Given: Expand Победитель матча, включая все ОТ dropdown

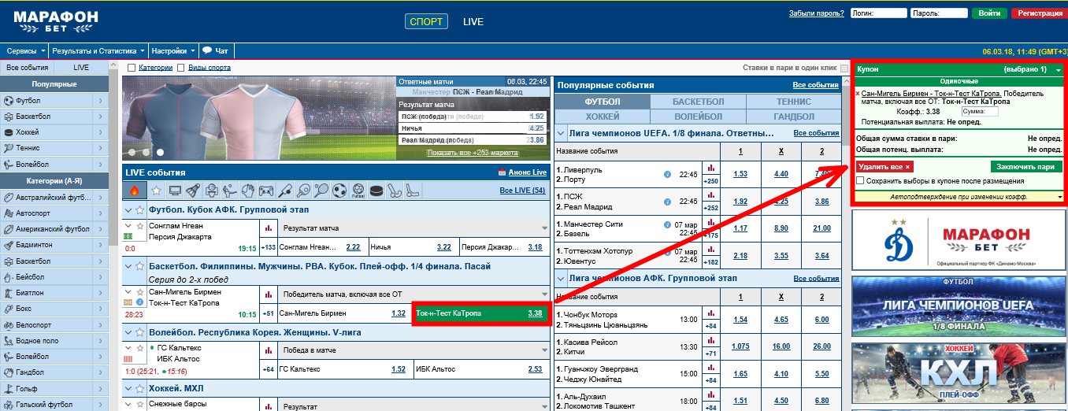Looking at the screenshot, I should pyautogui.click(x=413, y=294).
